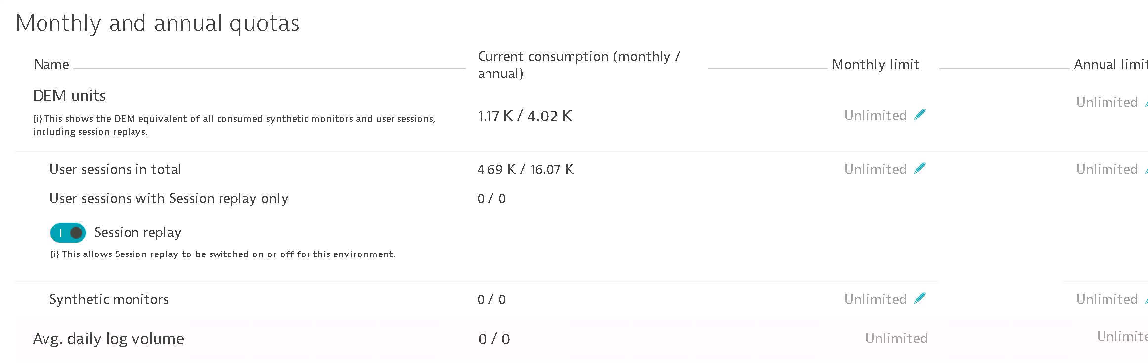1148x363 pixels.
Task: Select the User sessions in total row
Action: click(115, 169)
